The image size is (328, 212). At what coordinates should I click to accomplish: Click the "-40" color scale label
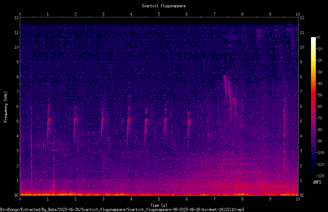pos(319,84)
